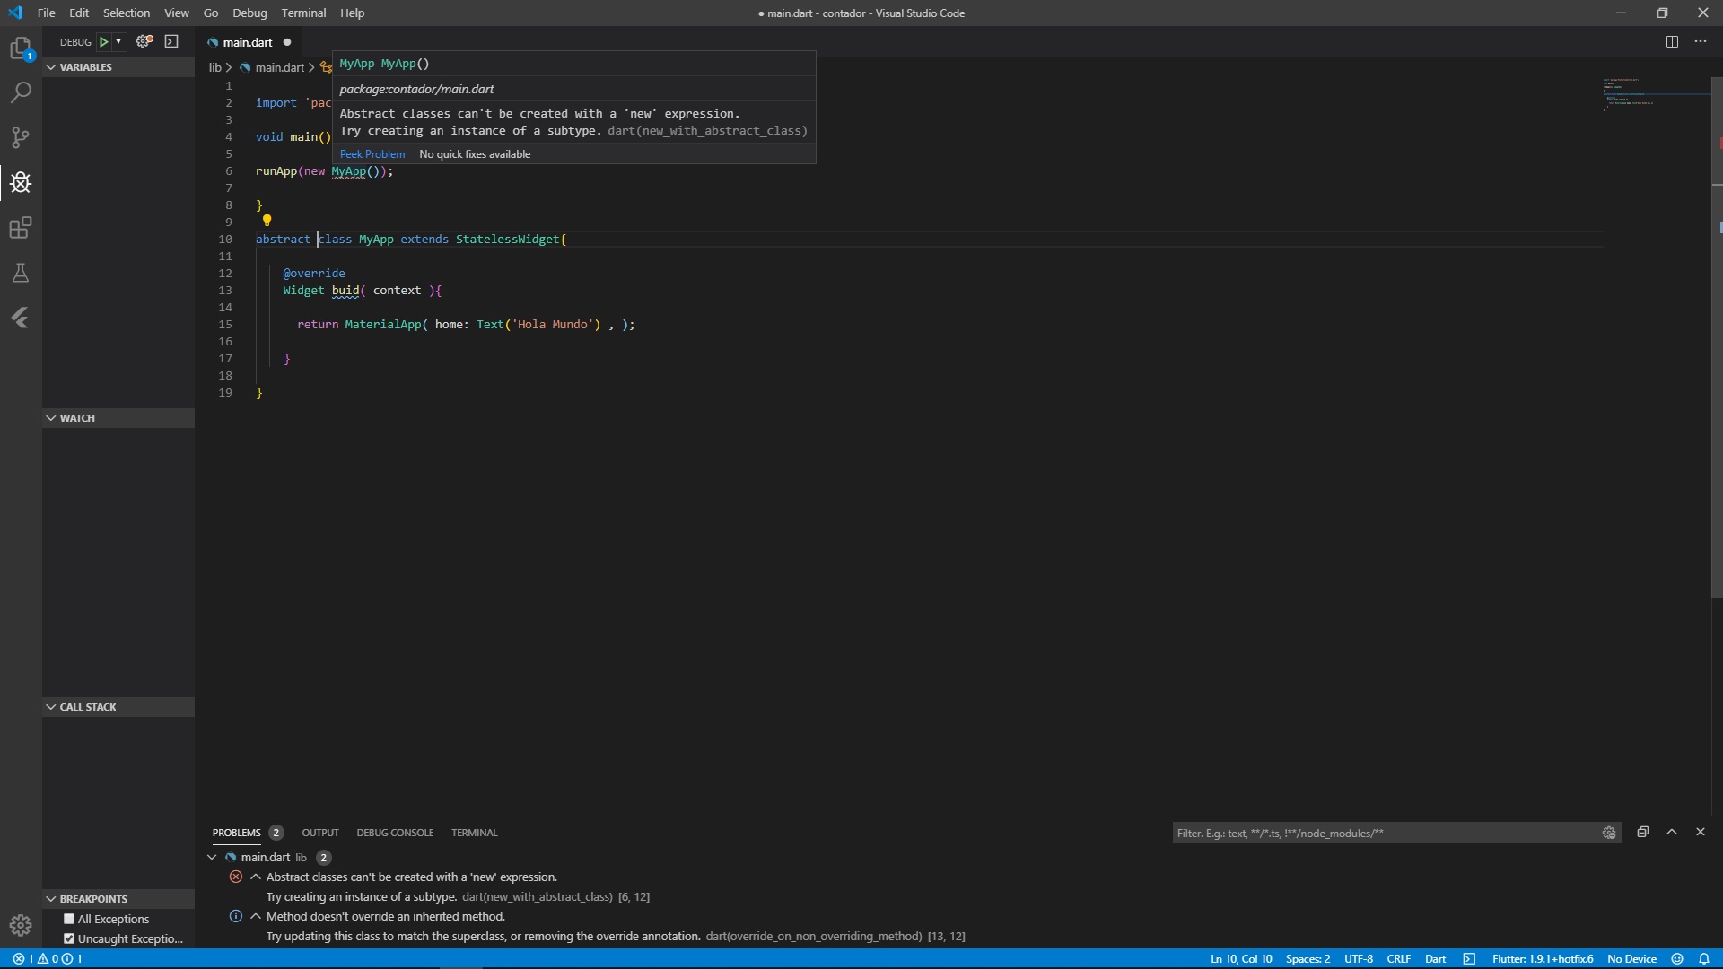Open the Explorer view in activity bar
This screenshot has width=1723, height=969.
[21, 48]
